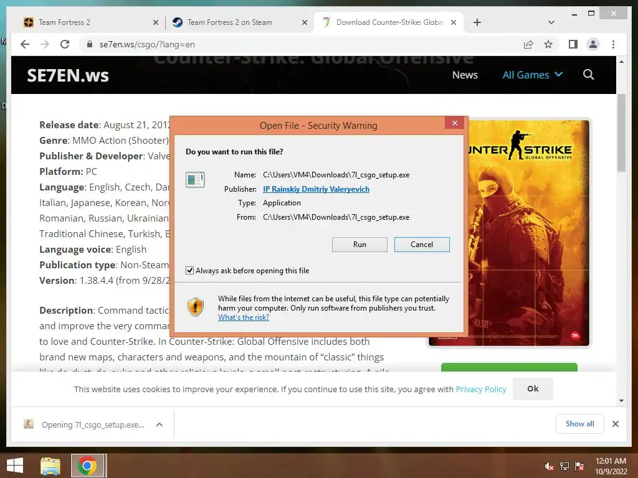Go forward in browser history
The width and height of the screenshot is (638, 478).
(45, 44)
